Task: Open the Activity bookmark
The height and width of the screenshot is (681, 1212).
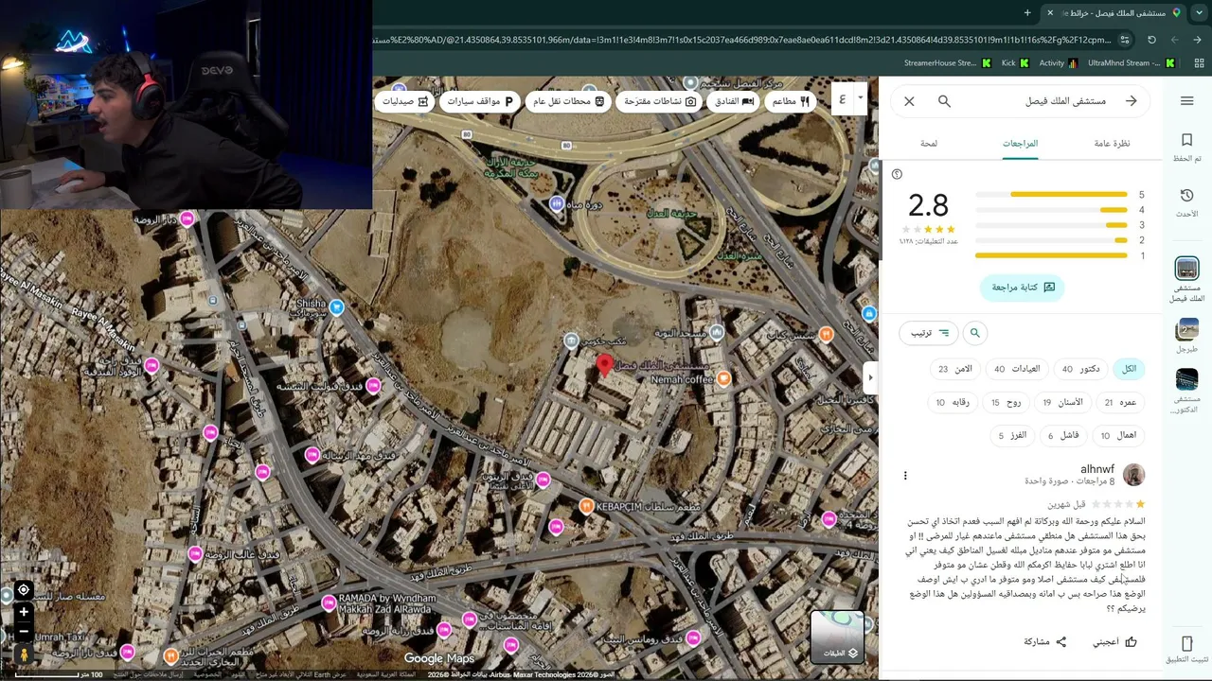Action: pyautogui.click(x=1059, y=63)
